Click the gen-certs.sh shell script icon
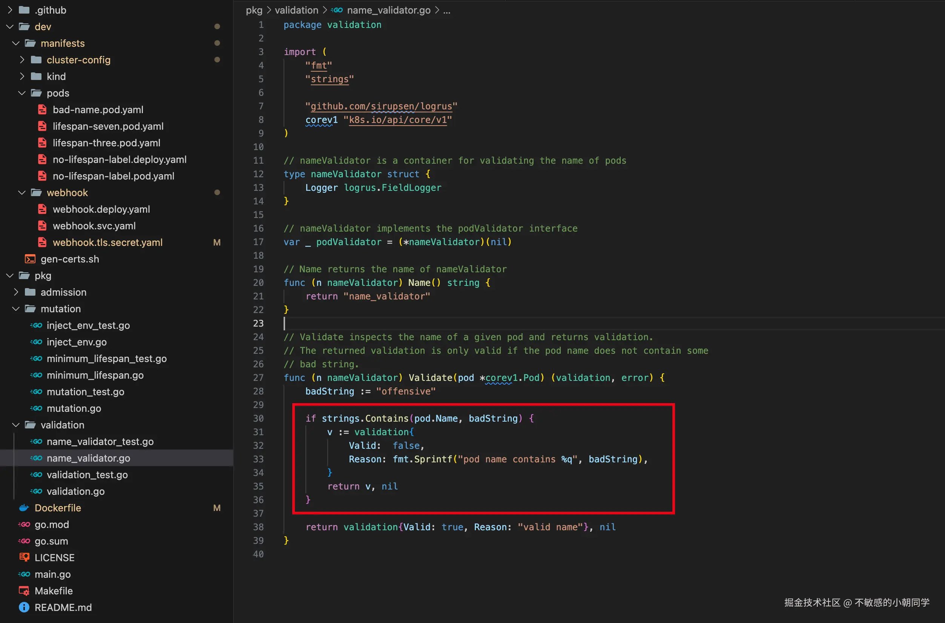The width and height of the screenshot is (945, 623). coord(30,259)
